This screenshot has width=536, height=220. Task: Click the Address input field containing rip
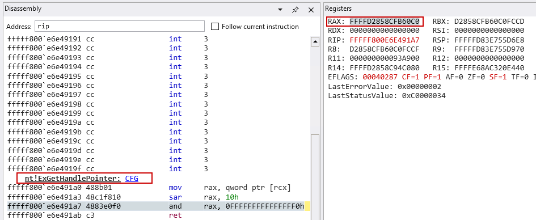(119, 26)
